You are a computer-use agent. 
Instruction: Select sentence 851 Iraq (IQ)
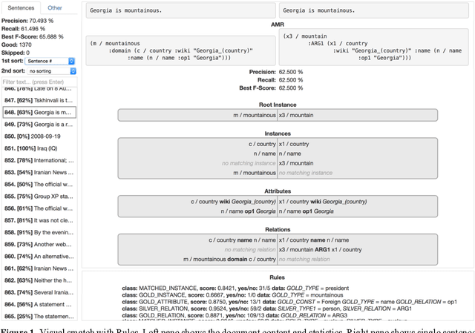(38, 148)
